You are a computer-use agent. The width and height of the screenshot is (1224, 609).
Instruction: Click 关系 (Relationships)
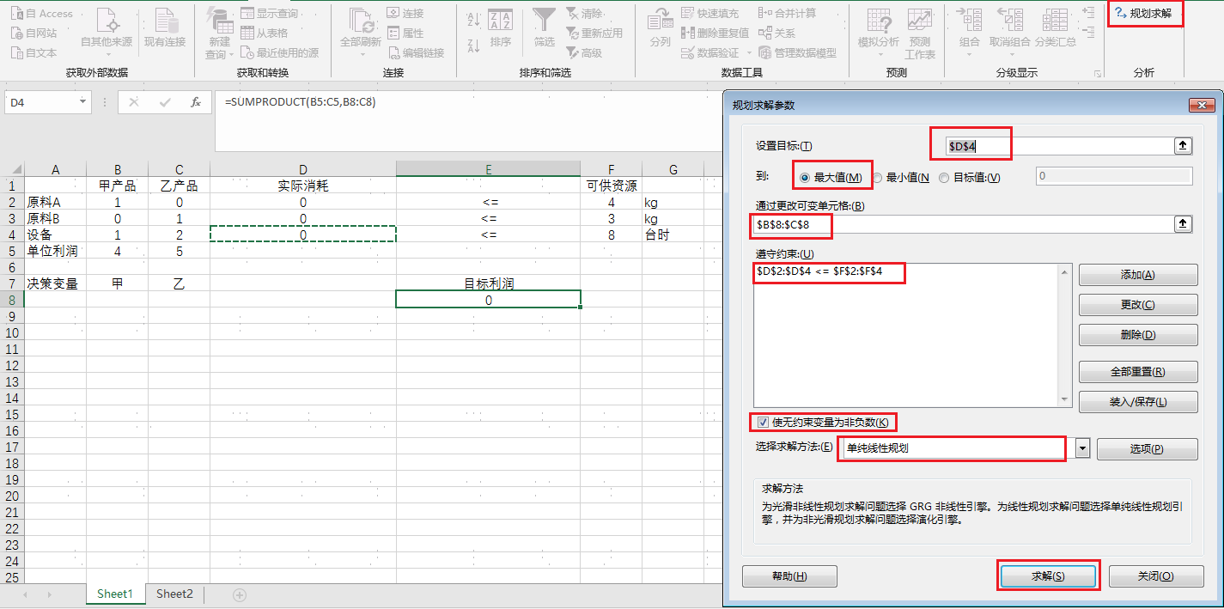click(x=776, y=33)
